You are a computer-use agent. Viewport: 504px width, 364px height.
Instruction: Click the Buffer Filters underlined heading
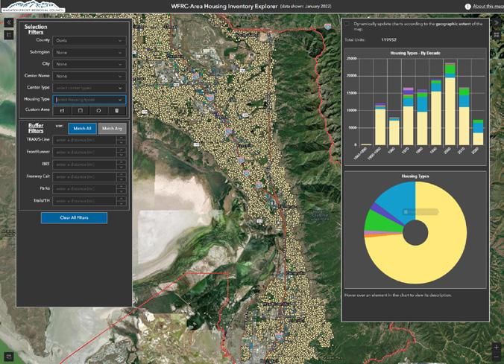(36, 128)
